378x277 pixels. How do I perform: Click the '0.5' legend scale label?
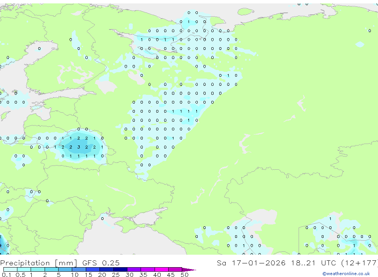click(x=20, y=275)
